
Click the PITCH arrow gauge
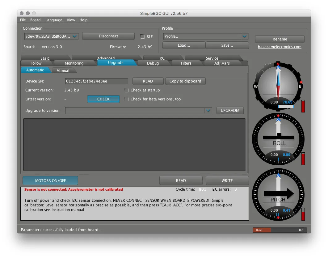[x=278, y=195]
